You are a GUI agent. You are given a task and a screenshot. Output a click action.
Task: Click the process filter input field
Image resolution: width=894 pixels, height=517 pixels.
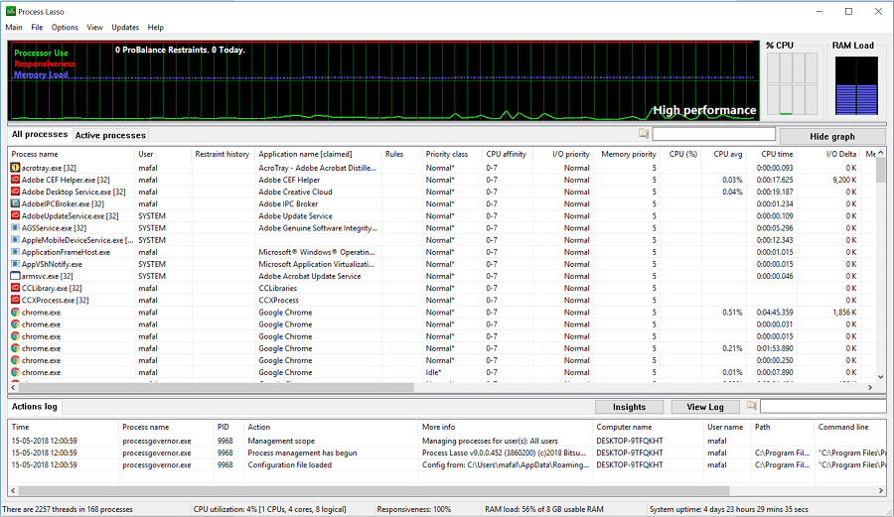click(714, 134)
